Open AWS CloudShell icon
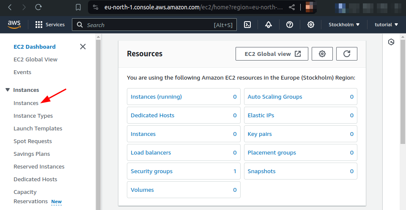 [247, 25]
